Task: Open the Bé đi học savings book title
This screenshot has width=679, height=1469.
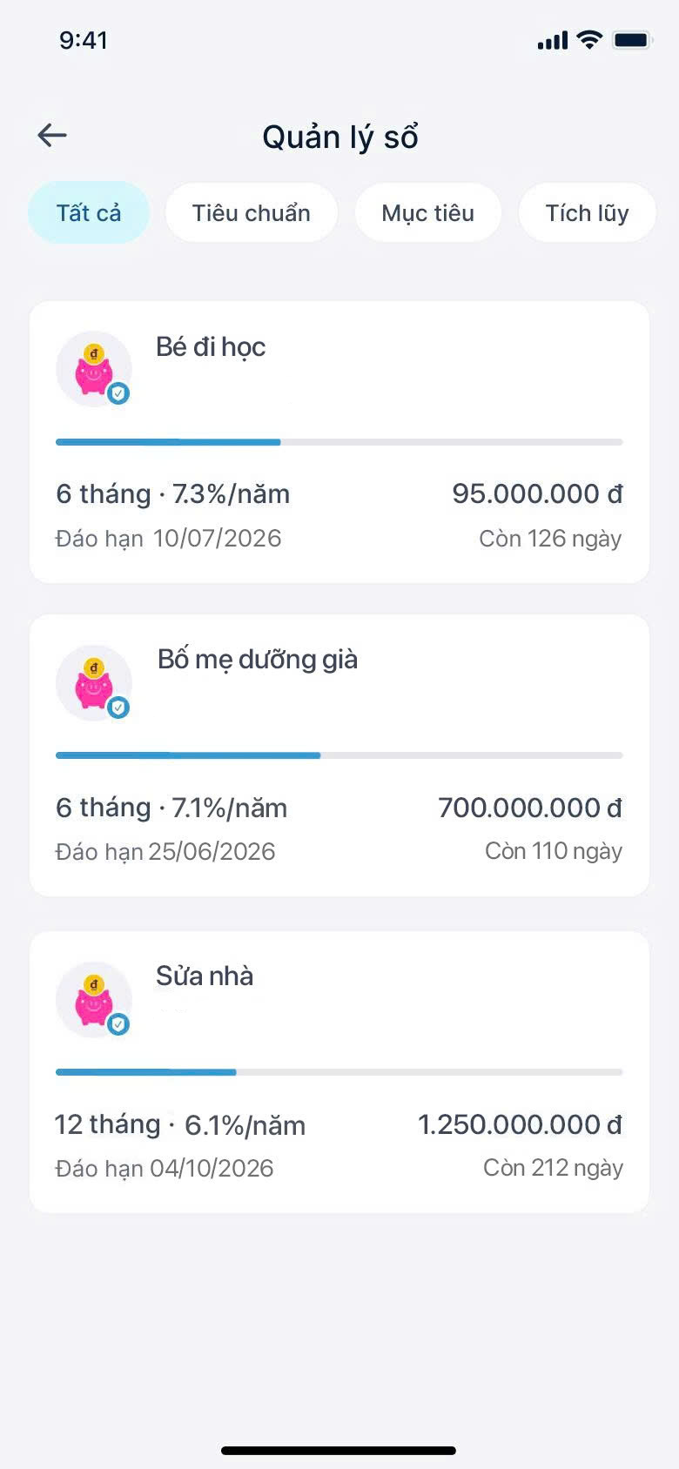Action: [x=211, y=347]
